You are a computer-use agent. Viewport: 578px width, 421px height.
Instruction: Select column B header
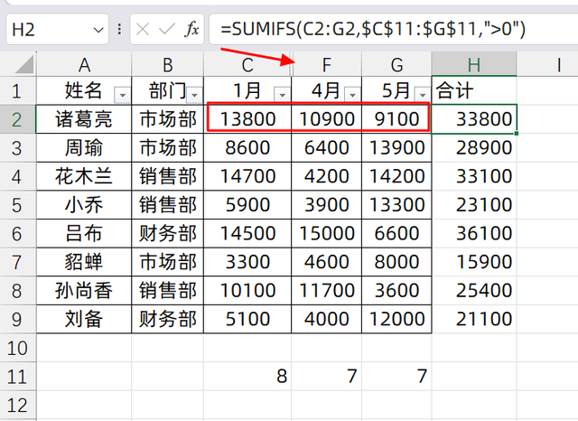tap(168, 65)
